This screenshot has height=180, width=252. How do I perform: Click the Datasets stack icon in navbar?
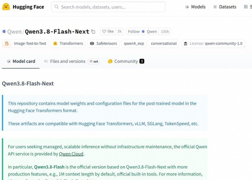(x=215, y=7)
